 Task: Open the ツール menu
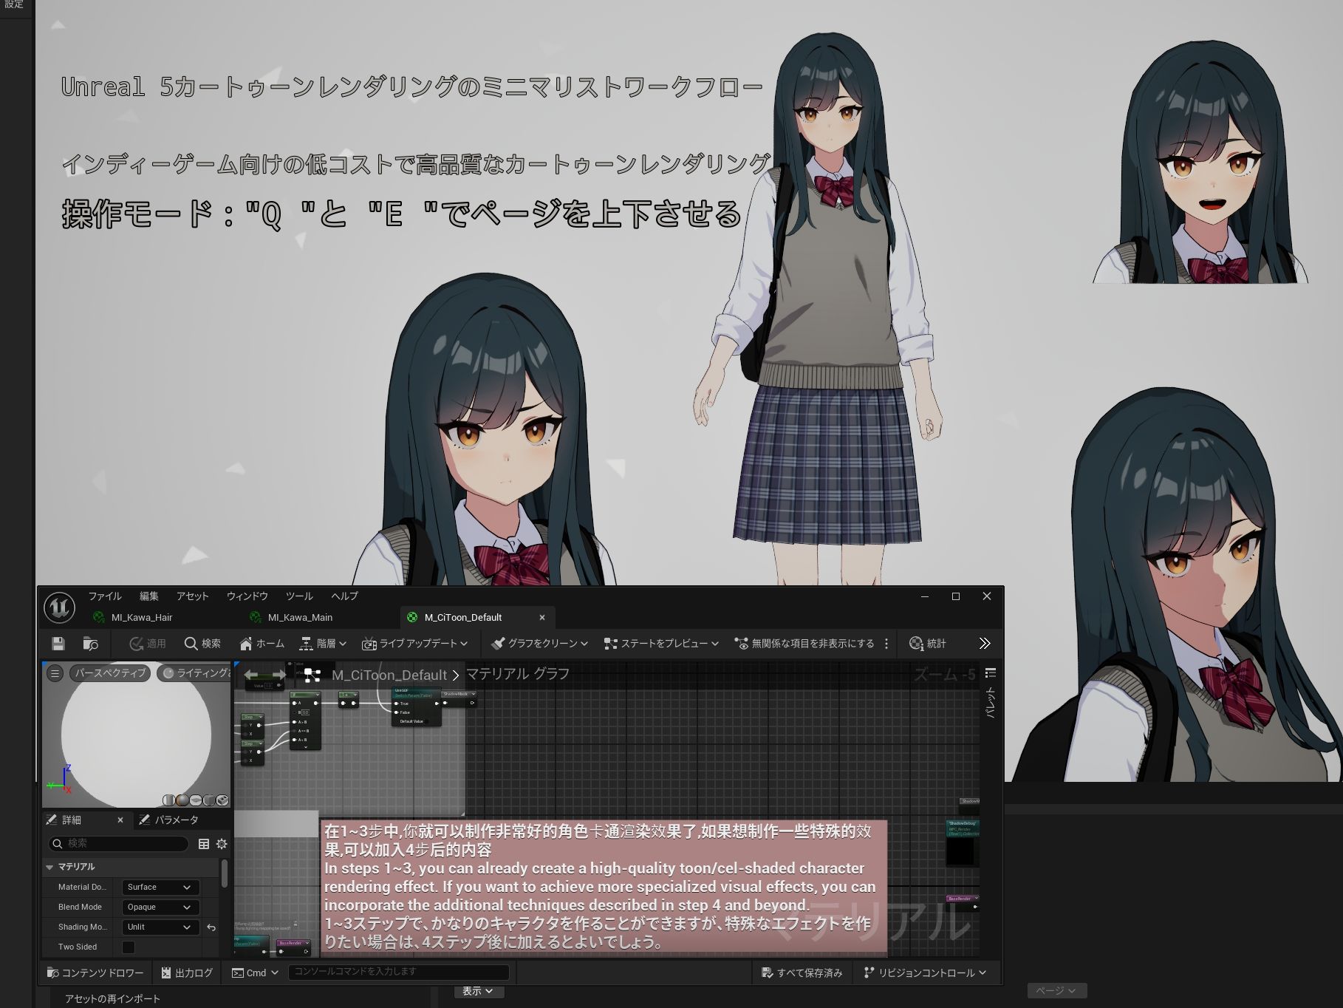tap(299, 596)
